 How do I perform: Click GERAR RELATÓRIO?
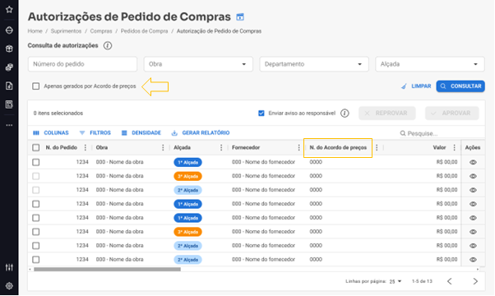tap(201, 133)
